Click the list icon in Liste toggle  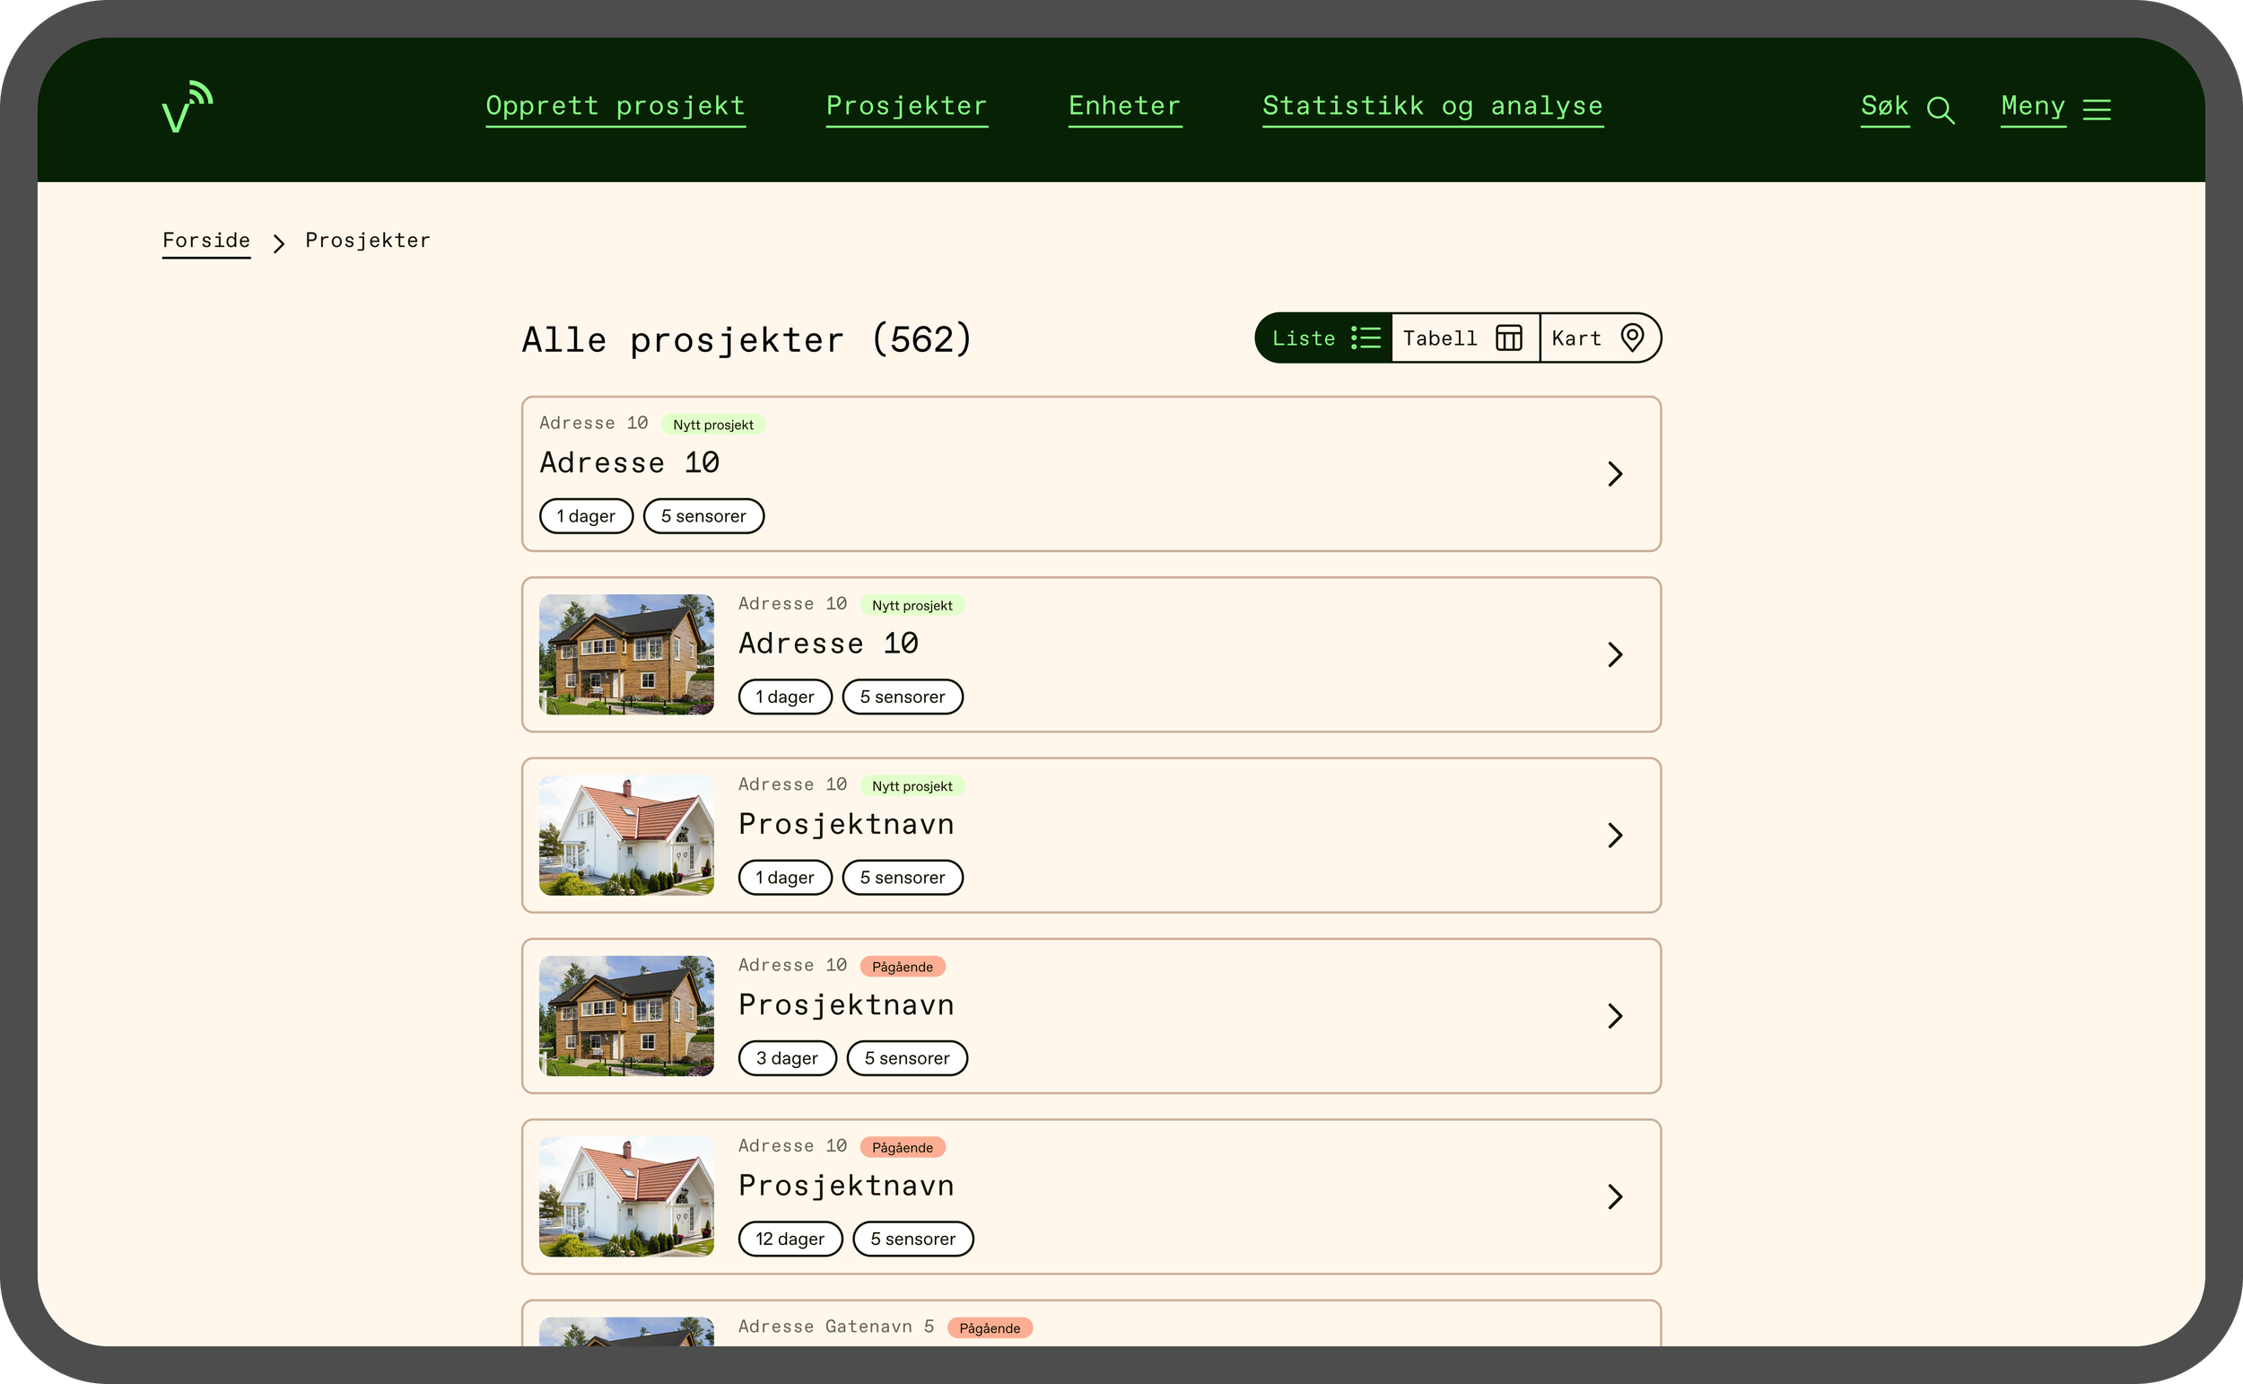click(x=1366, y=337)
